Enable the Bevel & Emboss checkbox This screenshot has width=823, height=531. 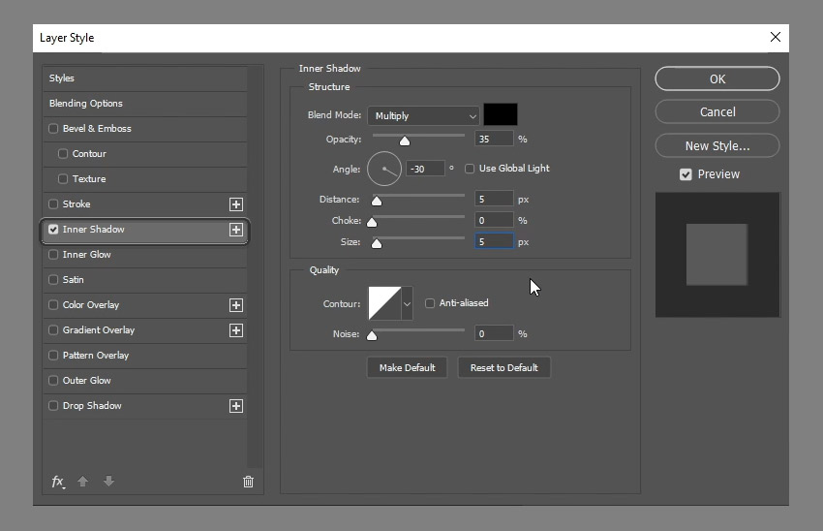[53, 129]
